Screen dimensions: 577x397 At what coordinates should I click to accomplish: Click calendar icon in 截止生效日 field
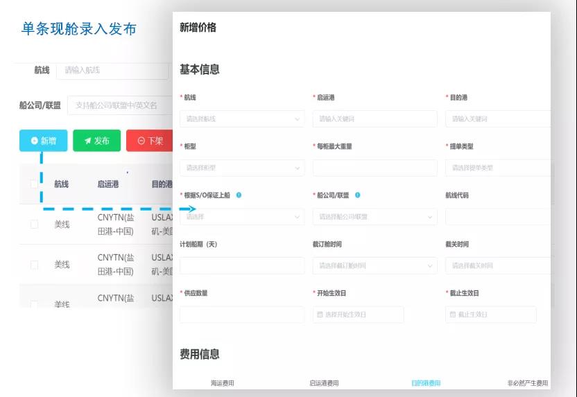point(453,315)
